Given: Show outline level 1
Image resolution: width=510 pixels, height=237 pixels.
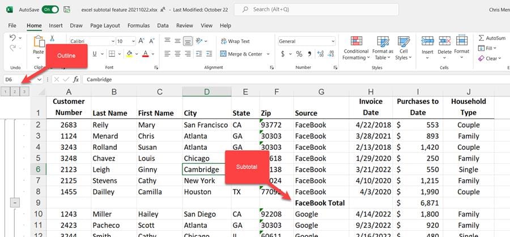Looking at the screenshot, I should point(5,92).
